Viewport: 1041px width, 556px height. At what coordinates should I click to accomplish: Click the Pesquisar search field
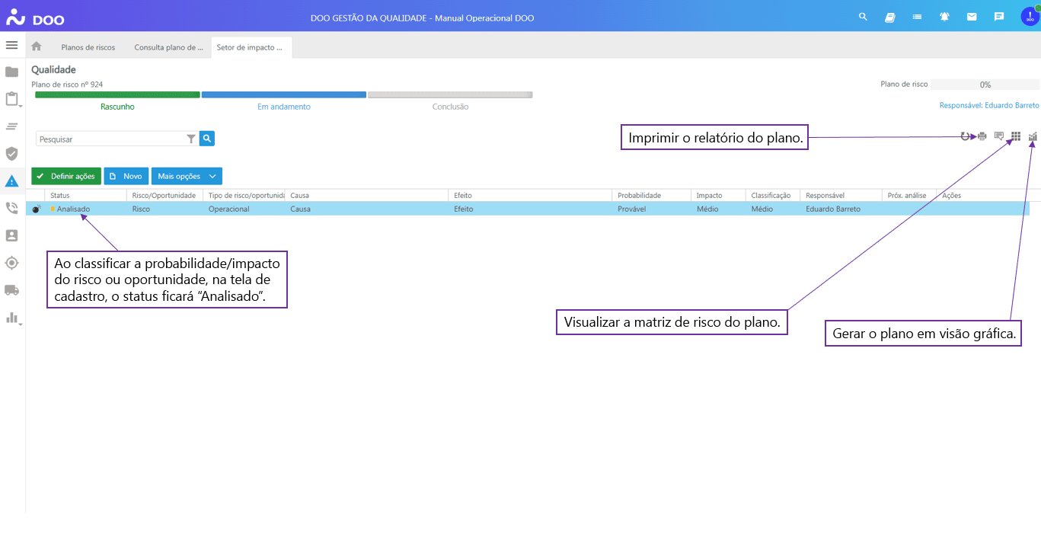click(x=110, y=139)
